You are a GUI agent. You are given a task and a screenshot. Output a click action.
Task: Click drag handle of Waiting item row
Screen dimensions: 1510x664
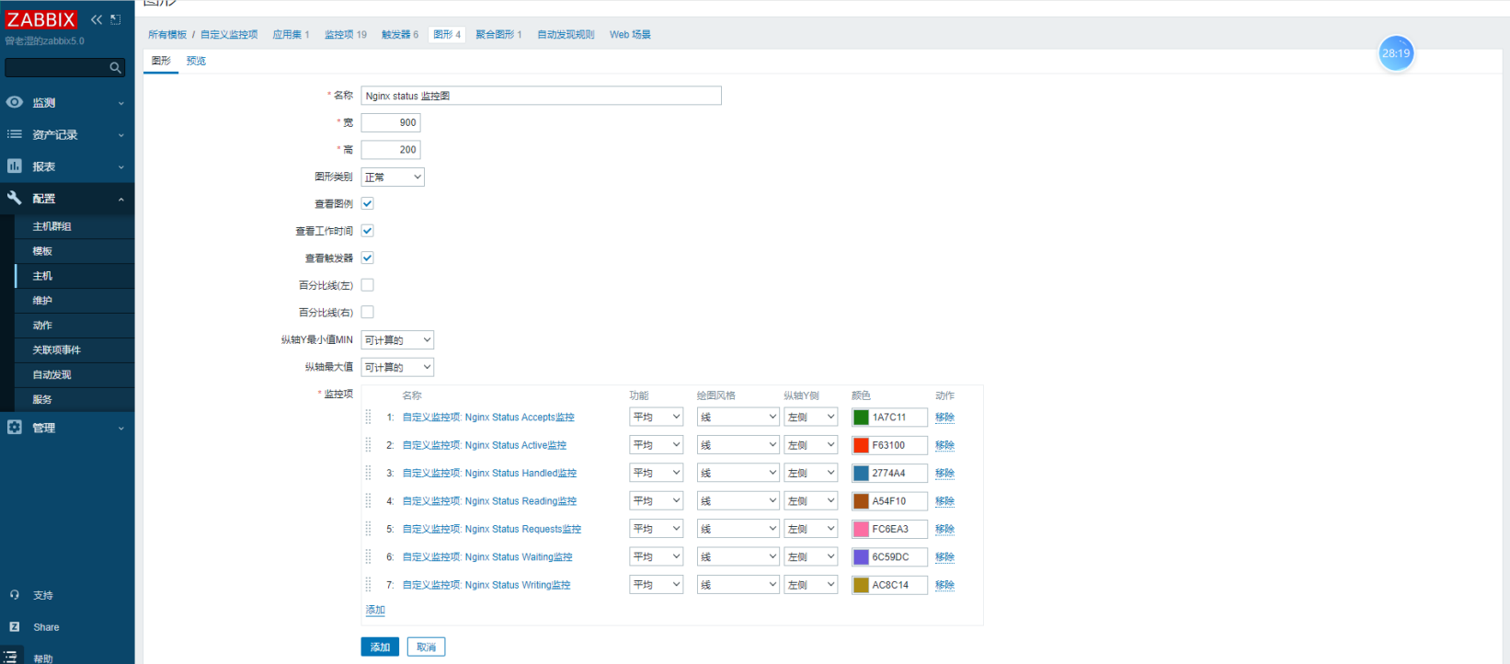pos(369,556)
